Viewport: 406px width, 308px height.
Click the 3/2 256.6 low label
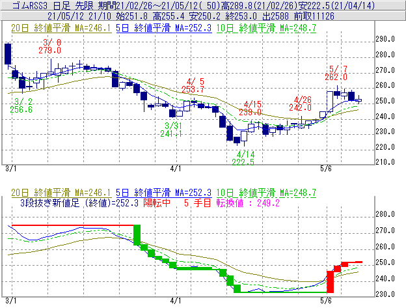coord(21,105)
